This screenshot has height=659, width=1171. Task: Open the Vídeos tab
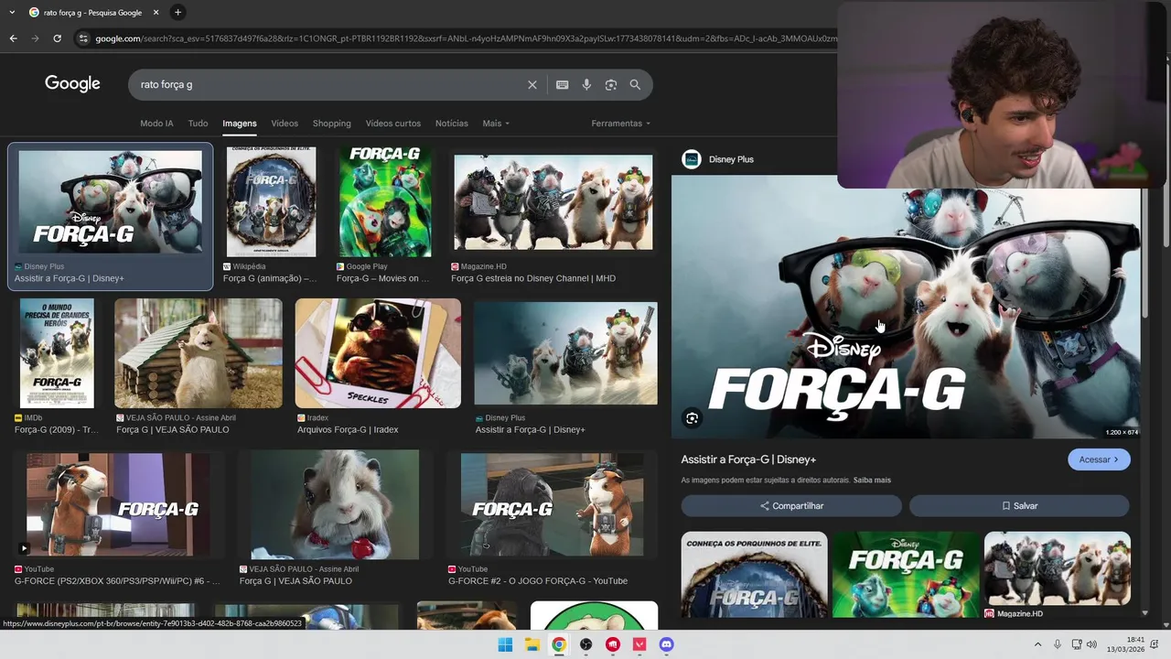285,124
